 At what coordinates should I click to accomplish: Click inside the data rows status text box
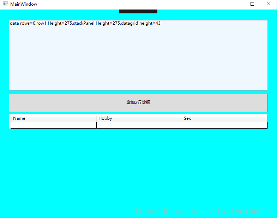coord(138,55)
